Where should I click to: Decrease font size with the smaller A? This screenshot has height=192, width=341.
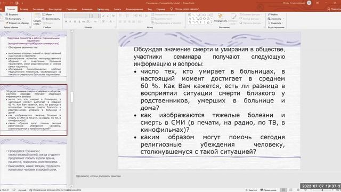coord(108,16)
